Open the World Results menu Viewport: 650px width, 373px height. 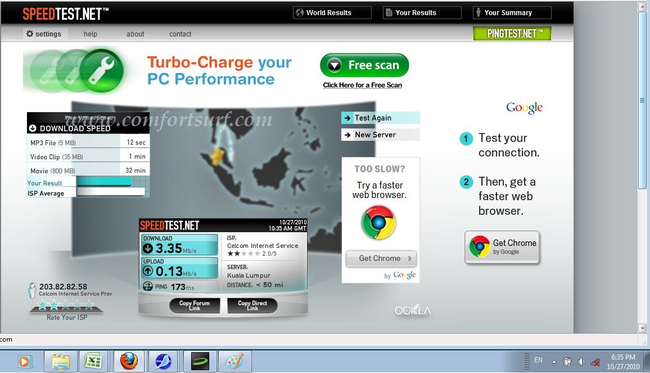(332, 13)
